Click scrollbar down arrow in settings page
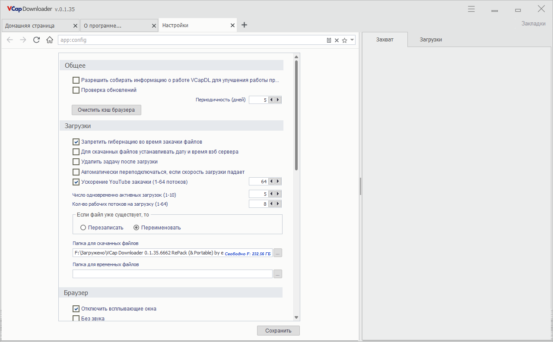Image resolution: width=553 pixels, height=342 pixels. [296, 317]
